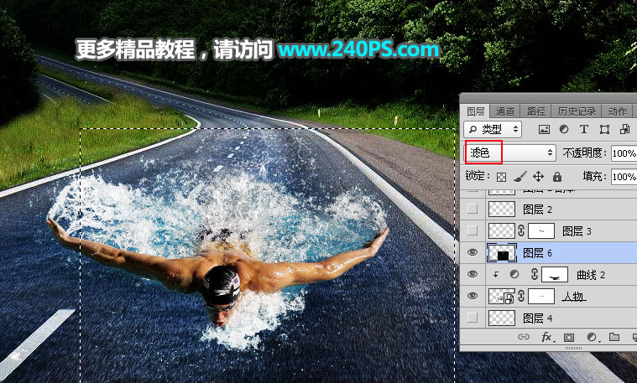This screenshot has width=637, height=383.
Task: Add a layer mask from bottom bar
Action: coord(570,337)
